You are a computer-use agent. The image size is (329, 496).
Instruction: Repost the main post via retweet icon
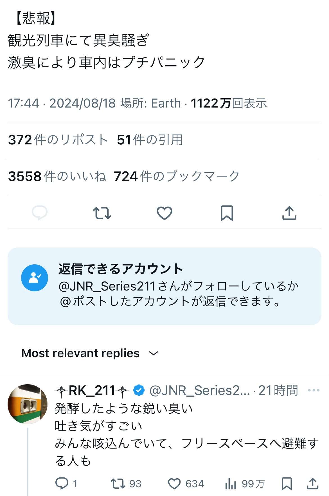pos(102,213)
